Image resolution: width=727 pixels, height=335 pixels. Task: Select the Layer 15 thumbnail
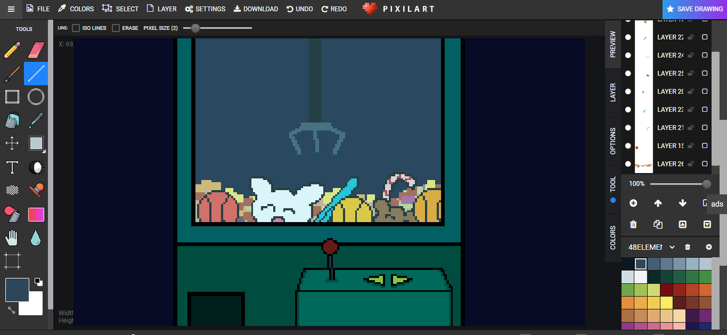point(644,146)
